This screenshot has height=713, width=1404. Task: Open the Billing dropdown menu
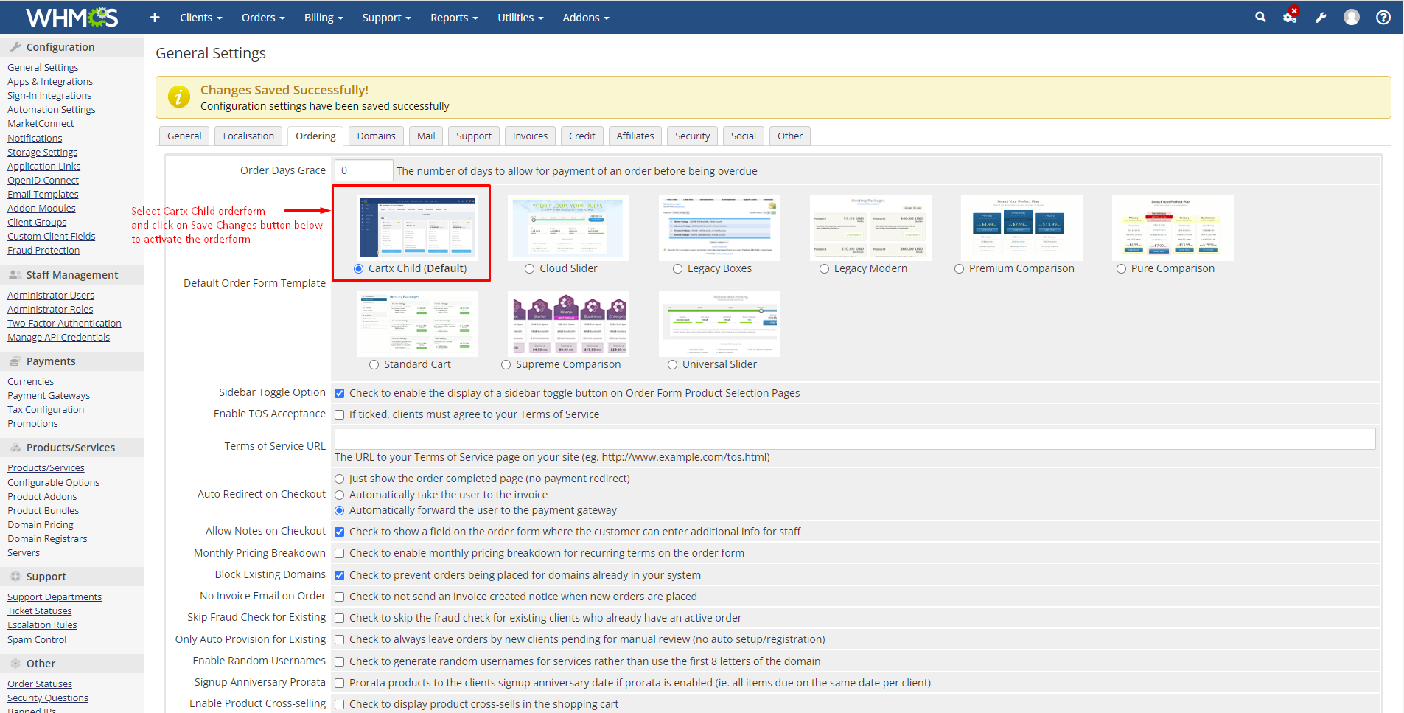point(324,18)
